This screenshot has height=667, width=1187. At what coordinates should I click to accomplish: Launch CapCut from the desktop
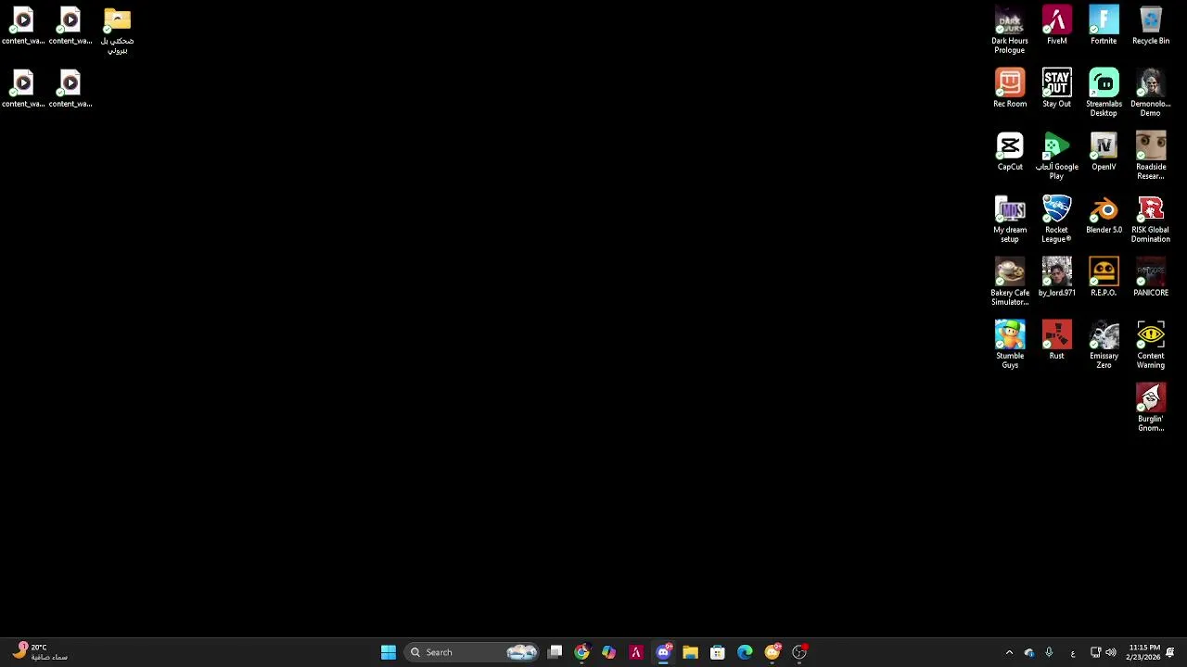[x=1010, y=152]
